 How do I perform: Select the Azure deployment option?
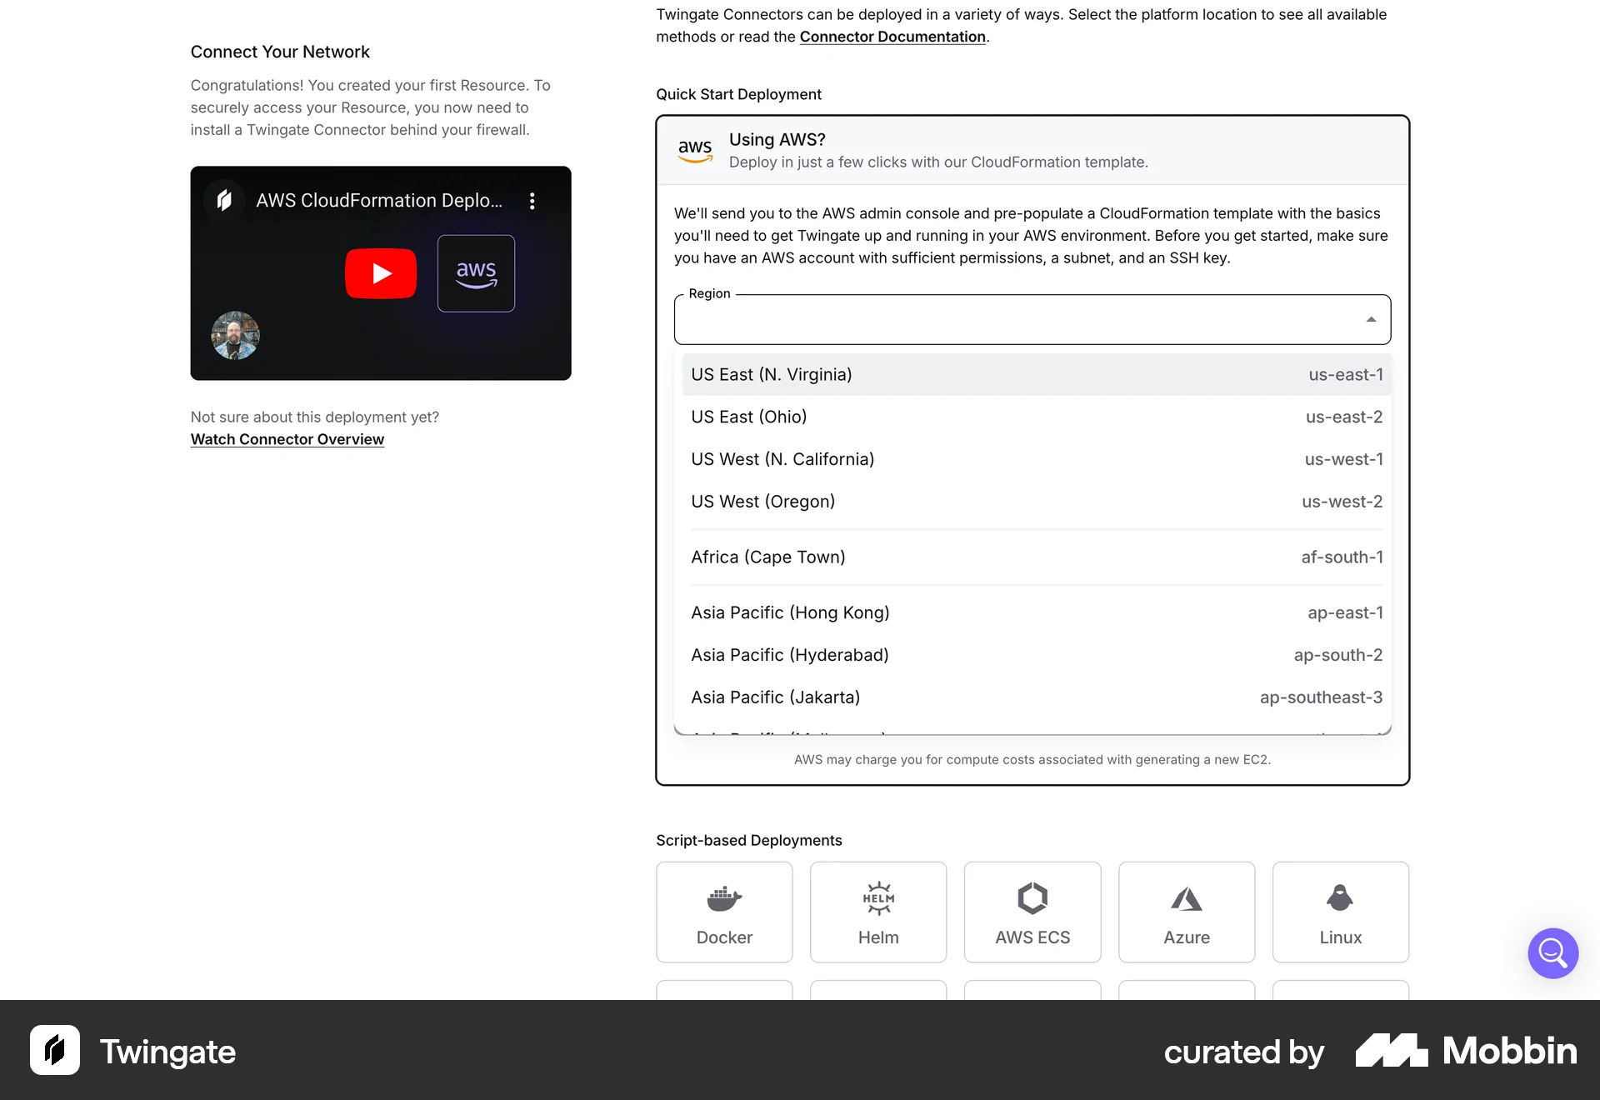[1187, 912]
